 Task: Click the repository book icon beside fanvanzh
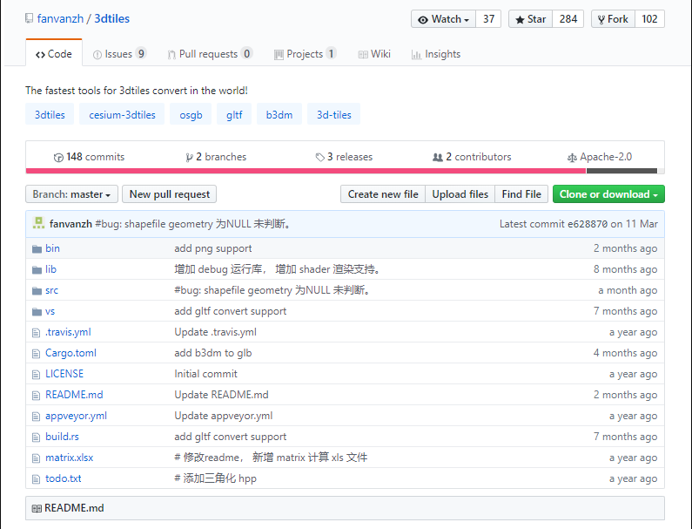29,18
